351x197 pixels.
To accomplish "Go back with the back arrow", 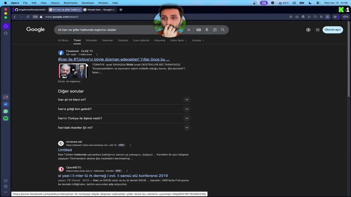I will point(15,17).
